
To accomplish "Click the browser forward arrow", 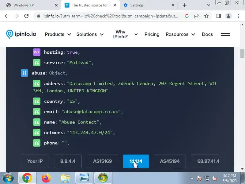I will 17,16.
